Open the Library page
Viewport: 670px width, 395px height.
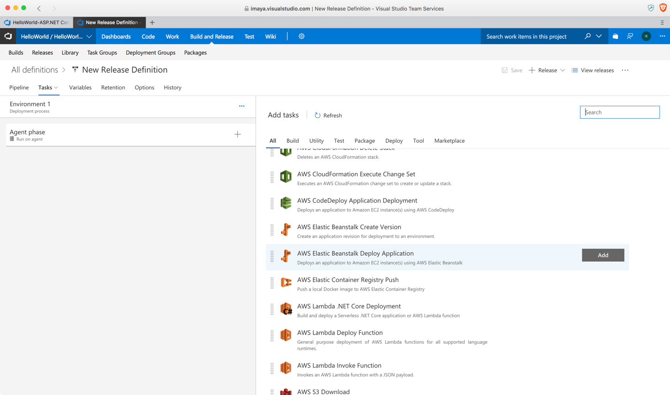click(x=70, y=53)
